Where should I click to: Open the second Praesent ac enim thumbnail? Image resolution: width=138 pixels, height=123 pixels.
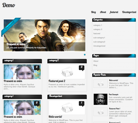point(22,107)
